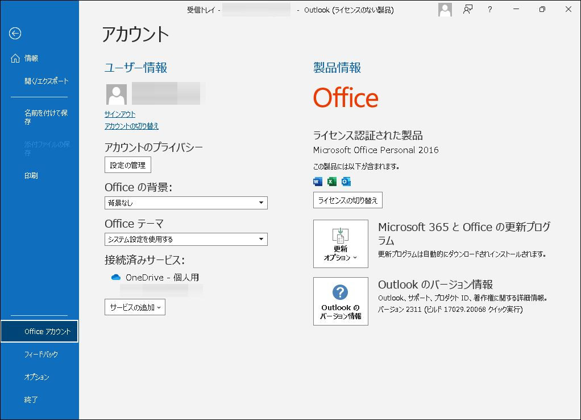Click the サインアウト link
Screen dimensions: 581x420
point(119,114)
